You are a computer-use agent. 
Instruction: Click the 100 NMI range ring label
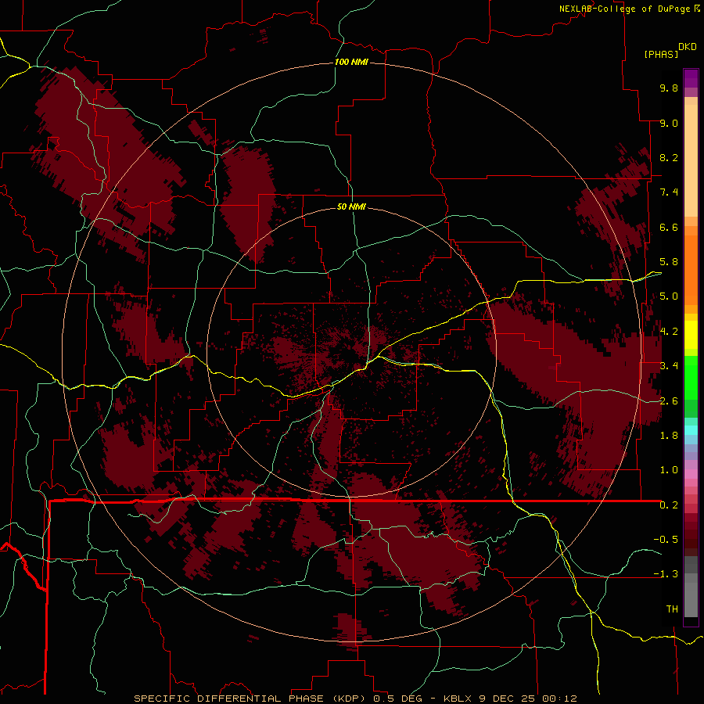pyautogui.click(x=351, y=62)
